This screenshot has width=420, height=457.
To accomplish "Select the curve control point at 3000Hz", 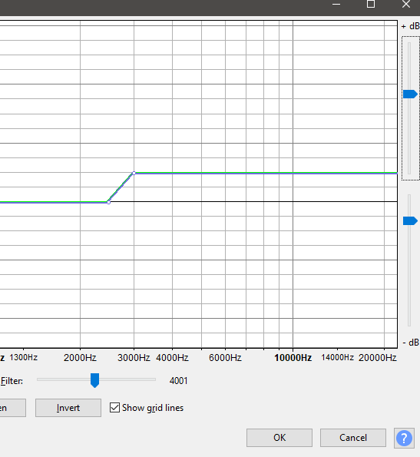I will [x=134, y=173].
